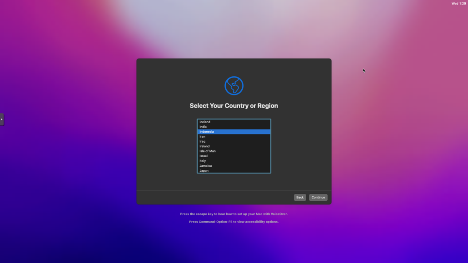
Task: Select Japan at the list bottom
Action: [x=234, y=170]
